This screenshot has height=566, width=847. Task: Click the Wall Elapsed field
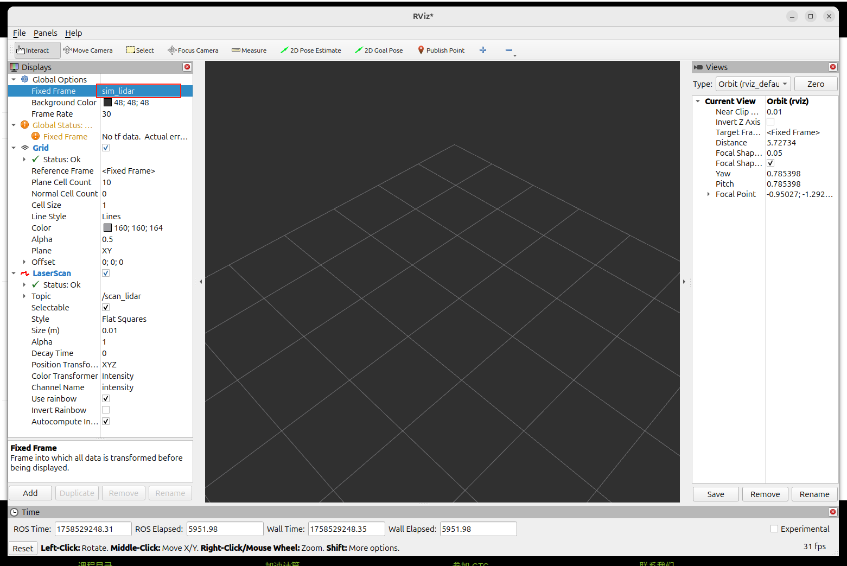point(478,529)
